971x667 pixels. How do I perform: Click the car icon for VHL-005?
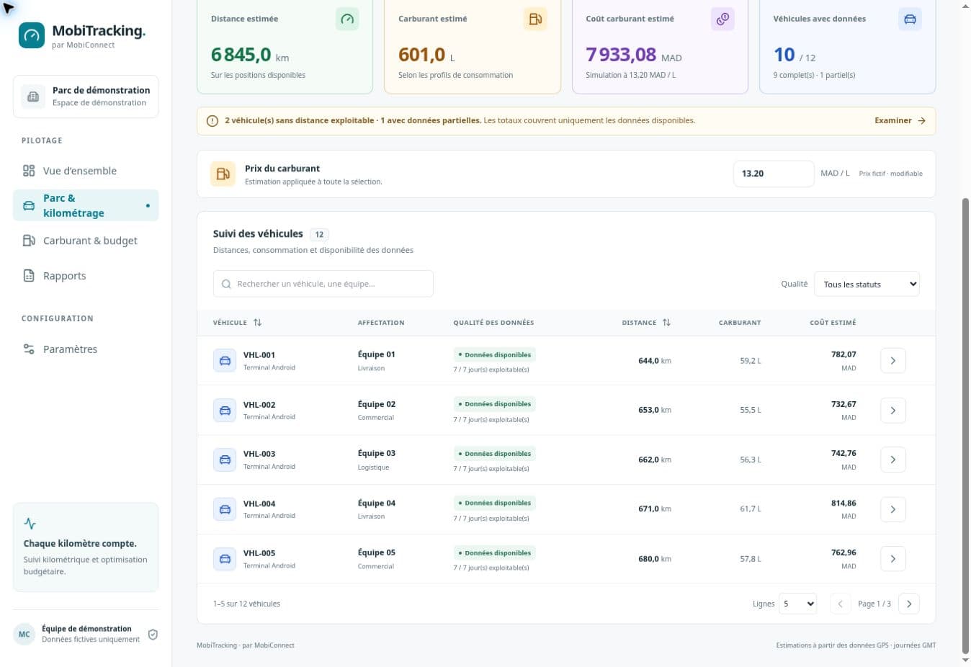pyautogui.click(x=225, y=559)
